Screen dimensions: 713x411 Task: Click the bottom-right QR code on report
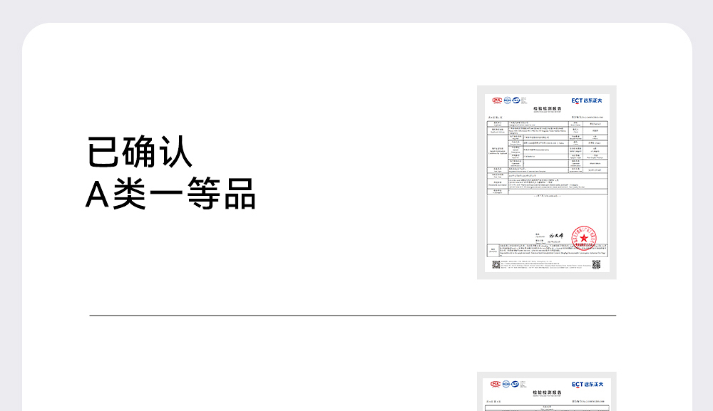597,264
